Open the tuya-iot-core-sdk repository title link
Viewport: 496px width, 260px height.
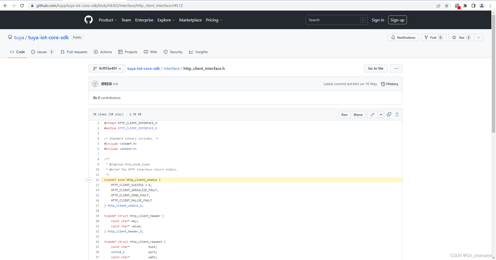pos(48,37)
